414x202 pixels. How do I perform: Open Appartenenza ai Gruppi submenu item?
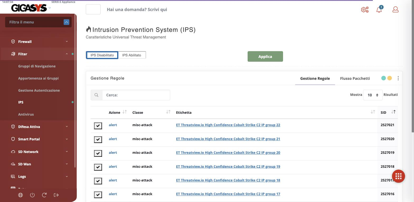pyautogui.click(x=38, y=78)
